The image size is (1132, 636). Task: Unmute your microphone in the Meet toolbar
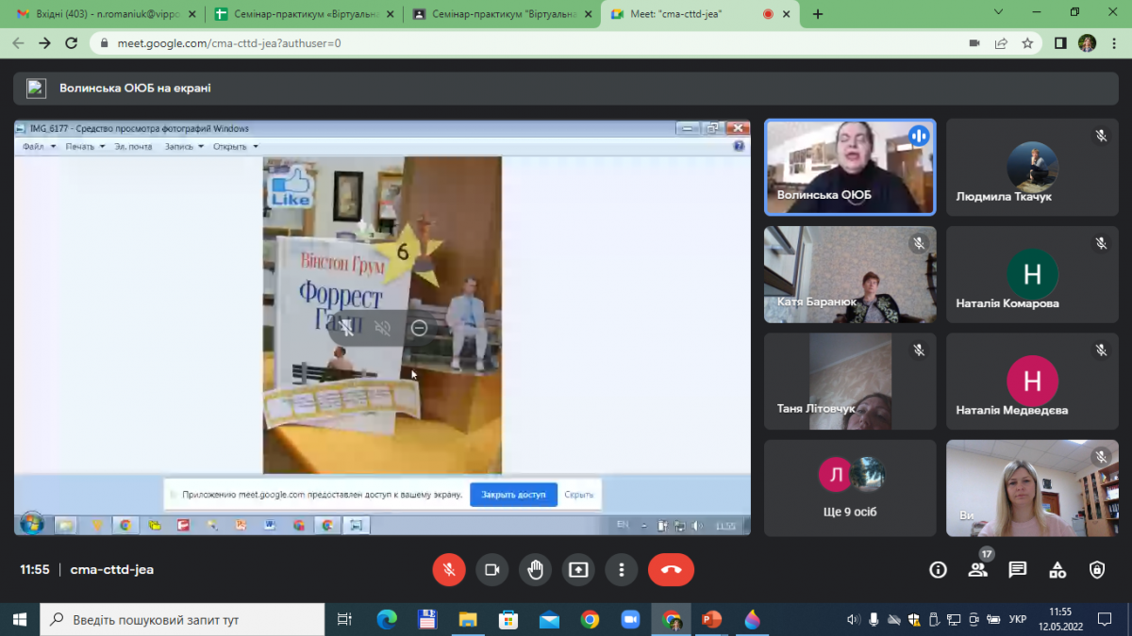point(449,570)
